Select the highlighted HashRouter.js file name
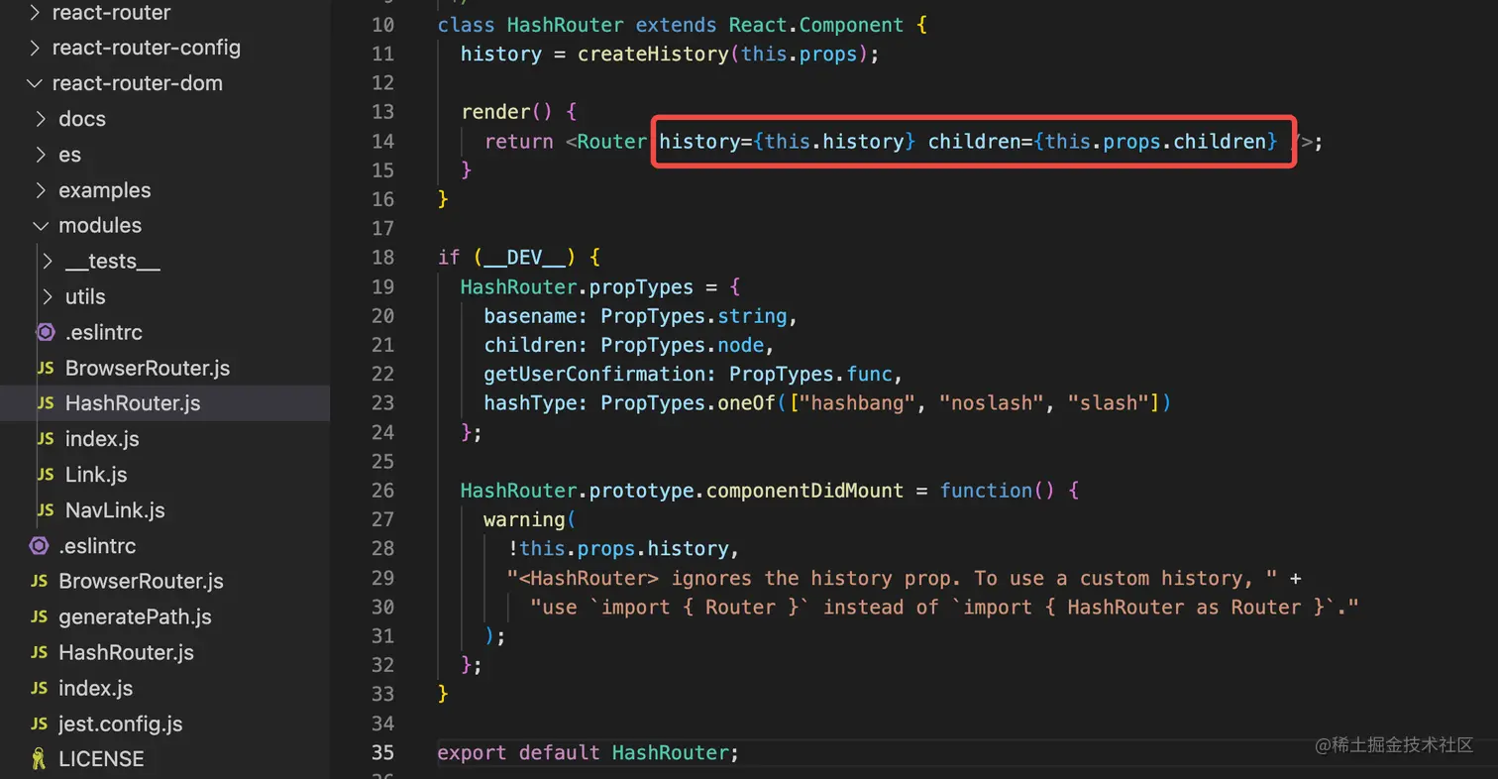The image size is (1498, 779). pos(133,403)
